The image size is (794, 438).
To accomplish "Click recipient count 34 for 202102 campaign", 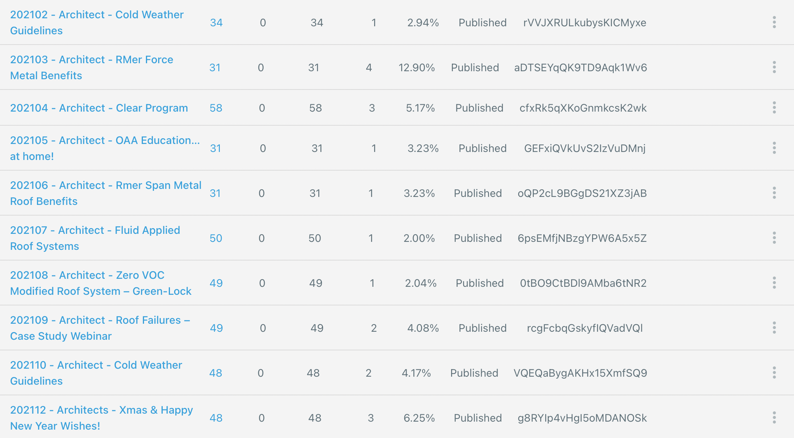I will (x=216, y=23).
